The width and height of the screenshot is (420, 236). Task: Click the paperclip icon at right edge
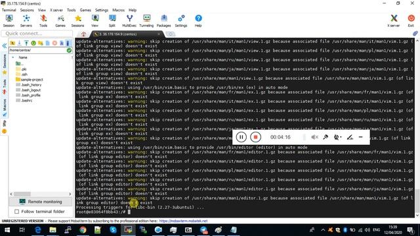coord(415,33)
